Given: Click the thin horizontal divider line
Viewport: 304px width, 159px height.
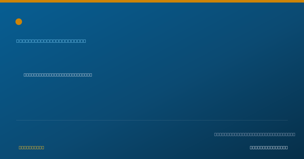Looking at the screenshot, I should [x=152, y=120].
